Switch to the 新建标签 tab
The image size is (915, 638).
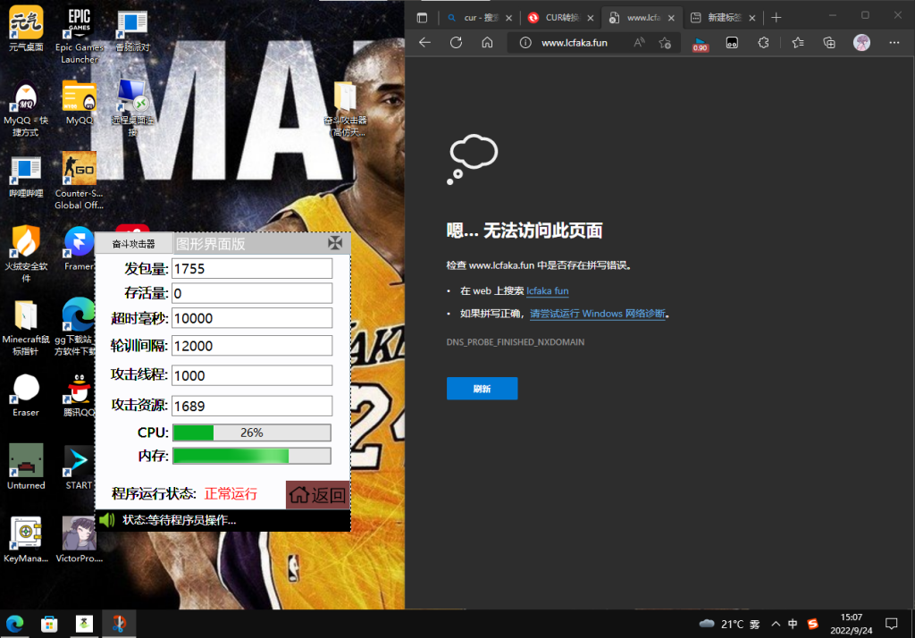[724, 17]
